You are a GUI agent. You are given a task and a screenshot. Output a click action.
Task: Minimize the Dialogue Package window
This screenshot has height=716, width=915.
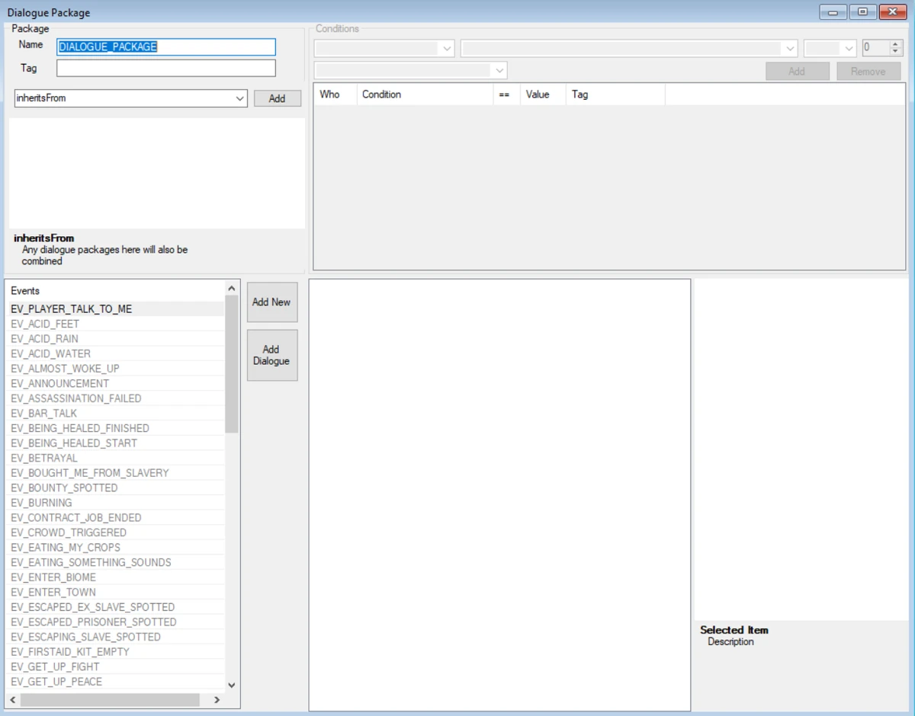[x=833, y=12]
